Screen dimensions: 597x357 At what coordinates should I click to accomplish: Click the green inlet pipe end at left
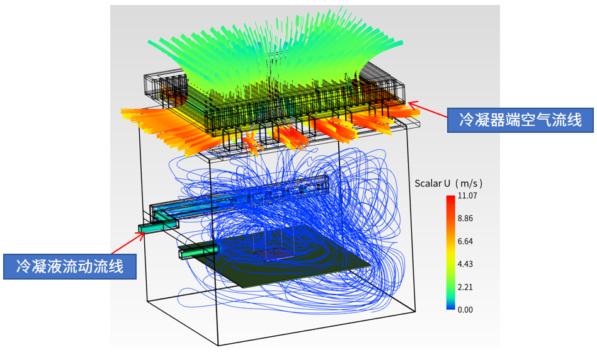click(x=145, y=229)
